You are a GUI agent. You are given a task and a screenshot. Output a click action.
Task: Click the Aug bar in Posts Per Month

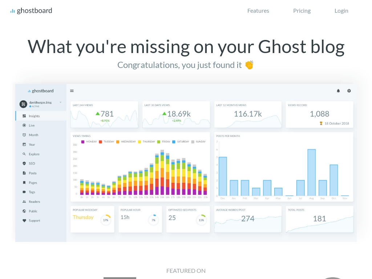pos(311,173)
